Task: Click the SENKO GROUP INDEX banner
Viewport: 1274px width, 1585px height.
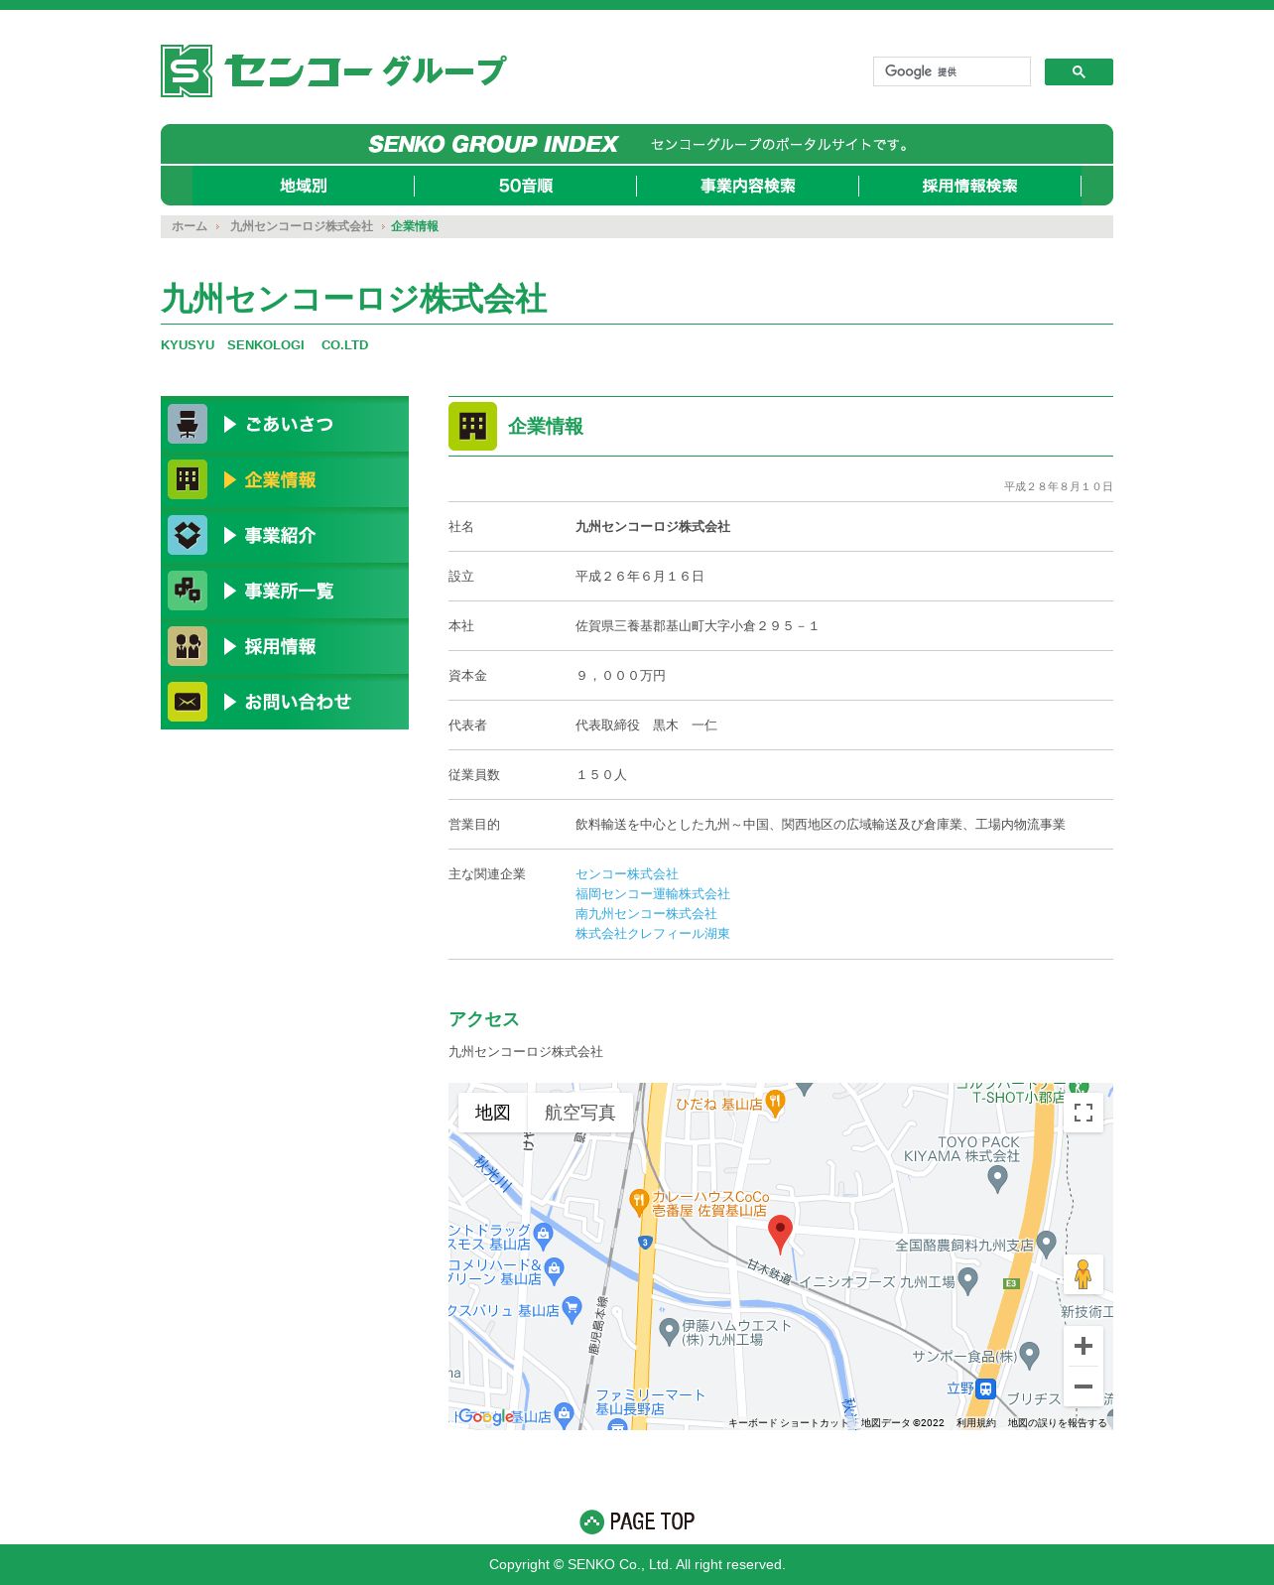Action: (x=637, y=144)
